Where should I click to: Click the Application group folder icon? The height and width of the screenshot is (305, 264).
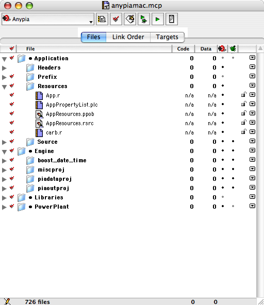click(22, 58)
